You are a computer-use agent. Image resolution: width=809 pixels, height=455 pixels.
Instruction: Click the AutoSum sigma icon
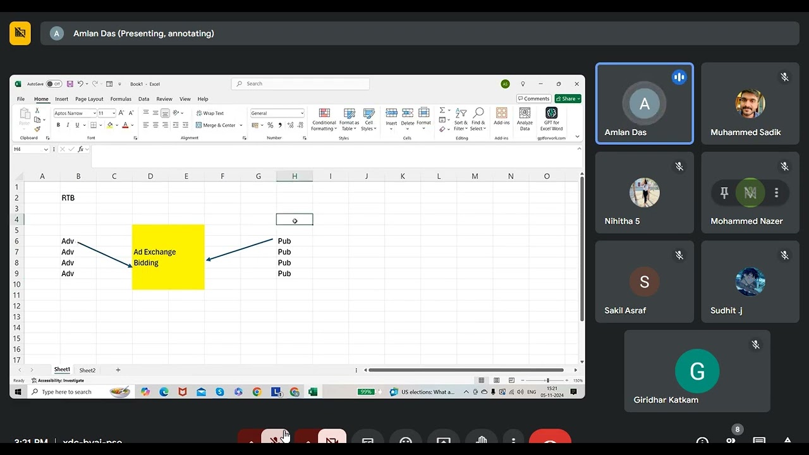(x=442, y=111)
